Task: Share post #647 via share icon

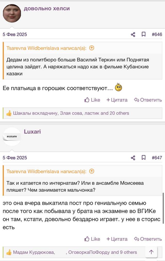Action: pyautogui.click(x=133, y=158)
